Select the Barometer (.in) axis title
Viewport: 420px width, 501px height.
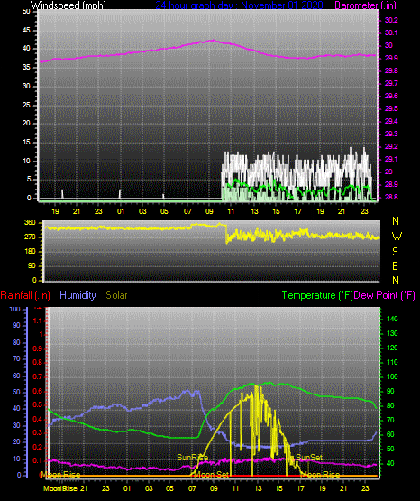tap(365, 5)
